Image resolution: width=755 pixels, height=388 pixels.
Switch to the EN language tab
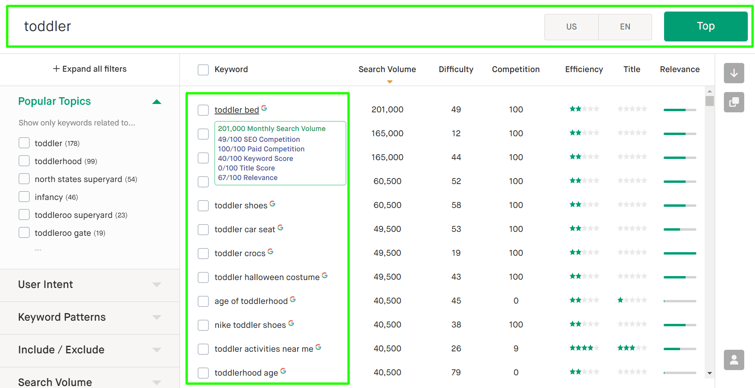pyautogui.click(x=625, y=27)
